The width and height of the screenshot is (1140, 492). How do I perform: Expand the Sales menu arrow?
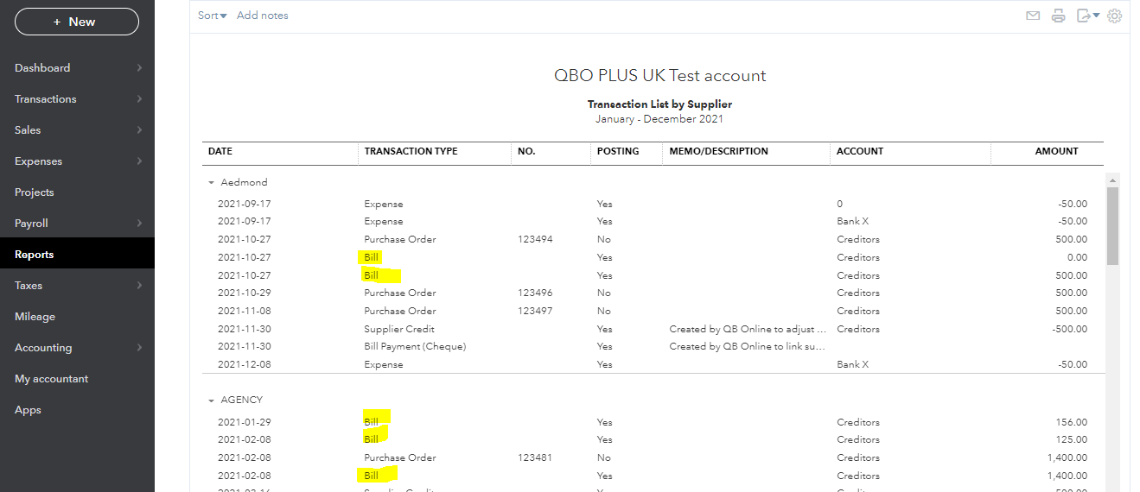click(x=139, y=130)
